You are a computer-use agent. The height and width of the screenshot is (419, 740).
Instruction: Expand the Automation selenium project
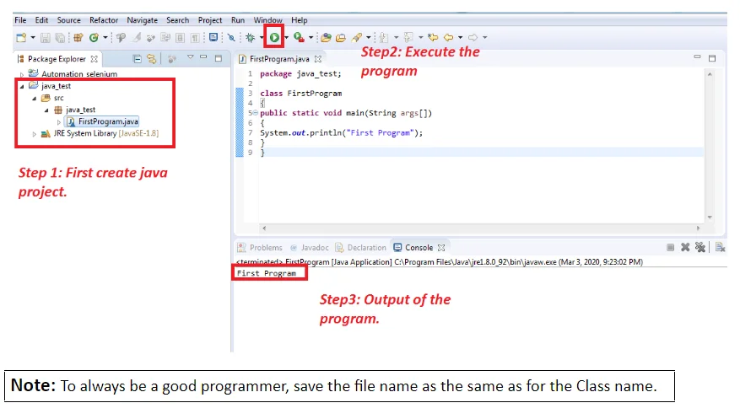[22, 74]
